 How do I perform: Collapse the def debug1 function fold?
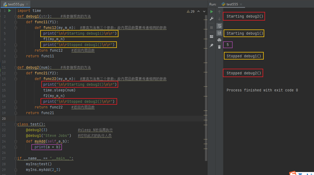(x=16, y=16)
